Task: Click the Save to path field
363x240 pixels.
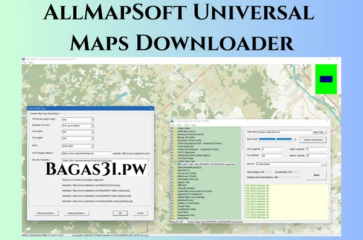Action: [288, 164]
